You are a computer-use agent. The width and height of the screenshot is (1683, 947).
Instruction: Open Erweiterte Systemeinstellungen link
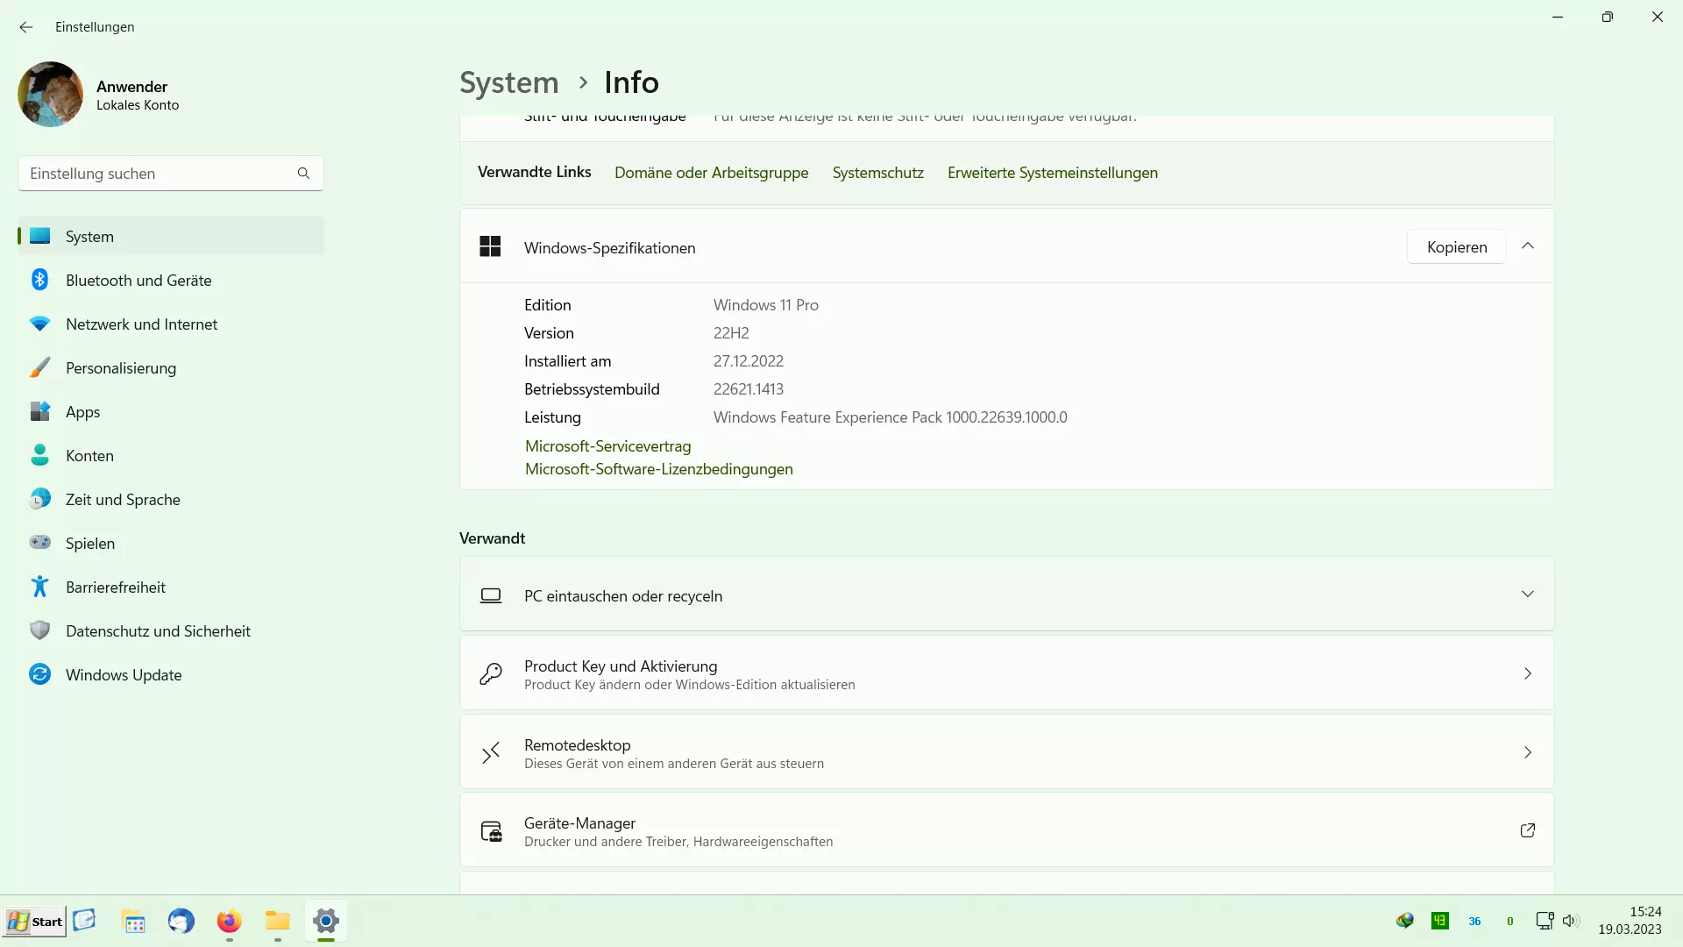pyautogui.click(x=1052, y=173)
